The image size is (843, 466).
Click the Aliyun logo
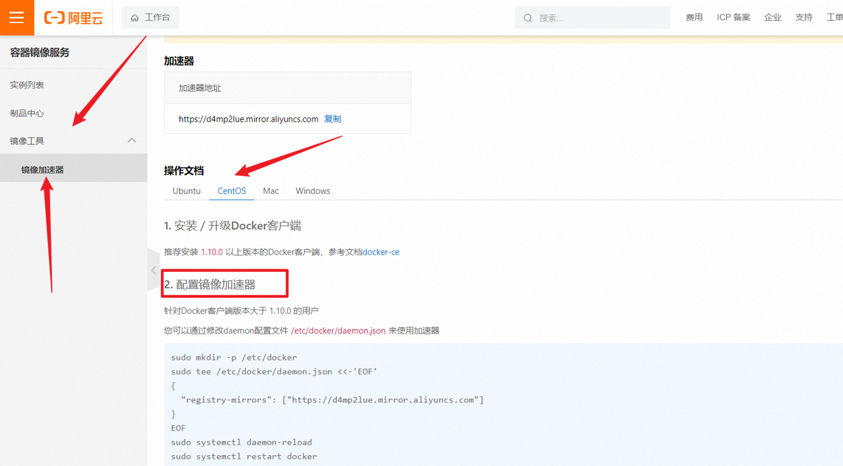click(x=73, y=18)
